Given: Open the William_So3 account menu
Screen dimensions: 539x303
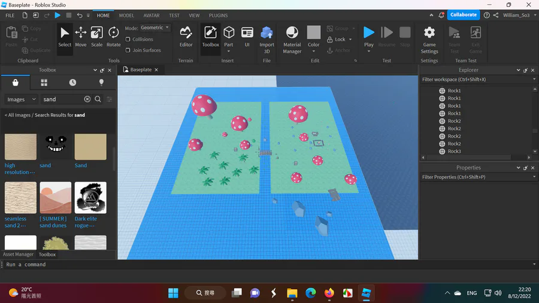Looking at the screenshot, I should coord(519,15).
